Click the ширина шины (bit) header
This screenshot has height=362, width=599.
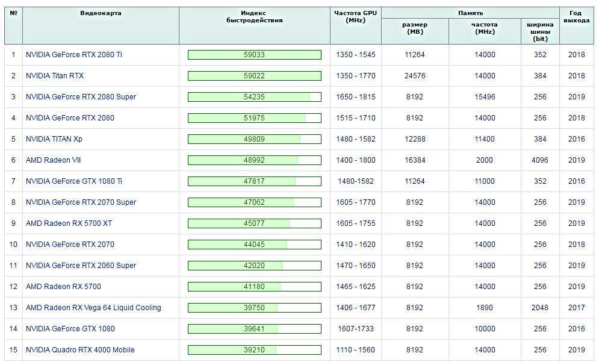(x=540, y=31)
